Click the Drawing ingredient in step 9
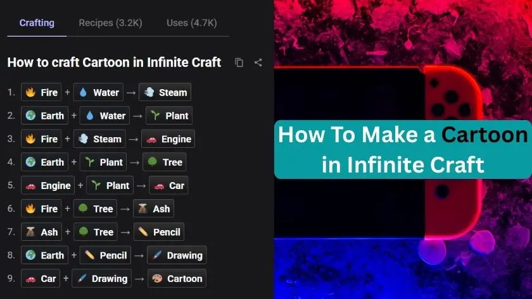 tap(101, 278)
